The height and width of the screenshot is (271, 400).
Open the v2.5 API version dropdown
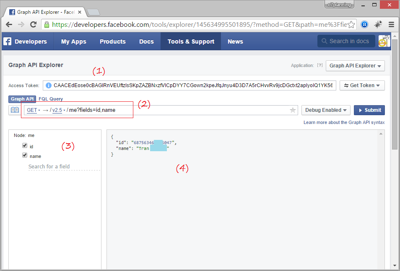pyautogui.click(x=59, y=110)
